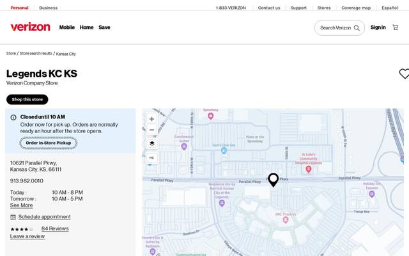Click Country Inn & Suites marker
Screen dimensions: 409x256
tap(153, 252)
